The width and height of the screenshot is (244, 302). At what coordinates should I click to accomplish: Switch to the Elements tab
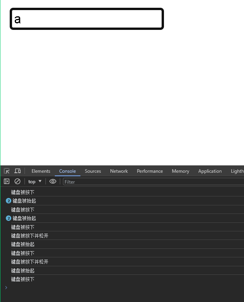pyautogui.click(x=41, y=171)
